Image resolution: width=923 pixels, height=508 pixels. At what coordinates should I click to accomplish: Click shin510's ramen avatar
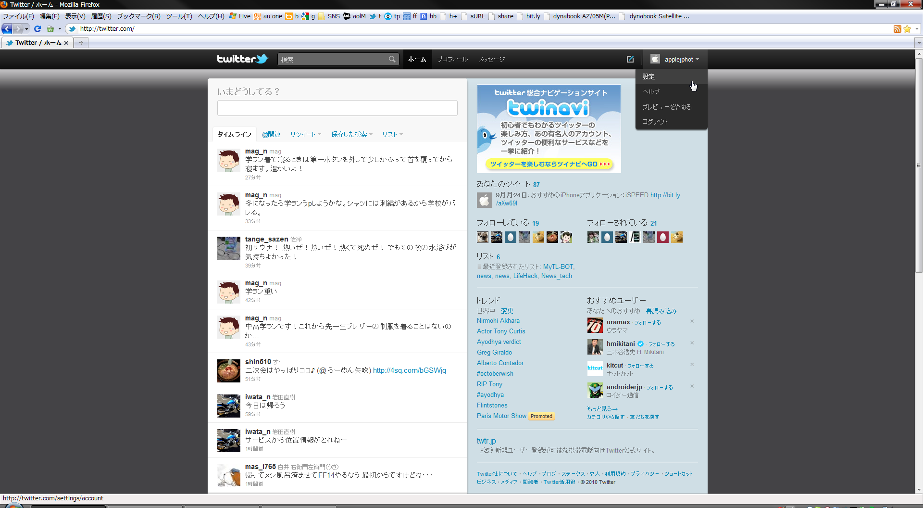click(229, 371)
